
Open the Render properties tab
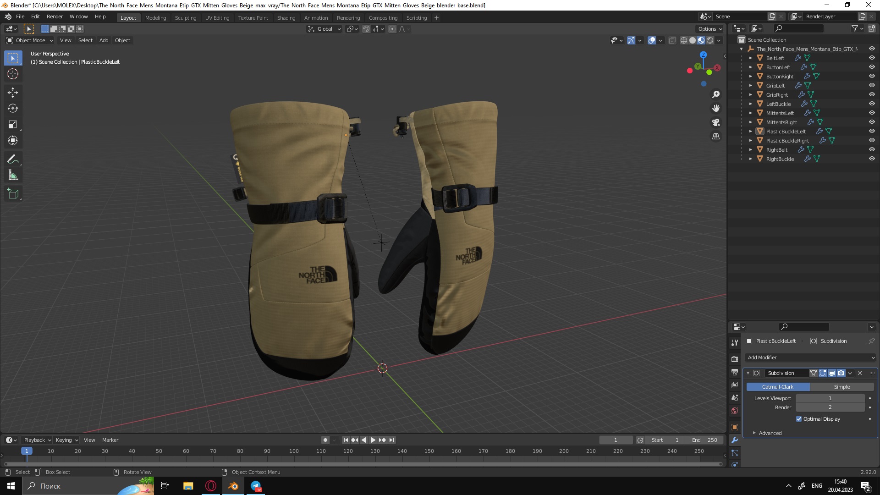pos(735,359)
